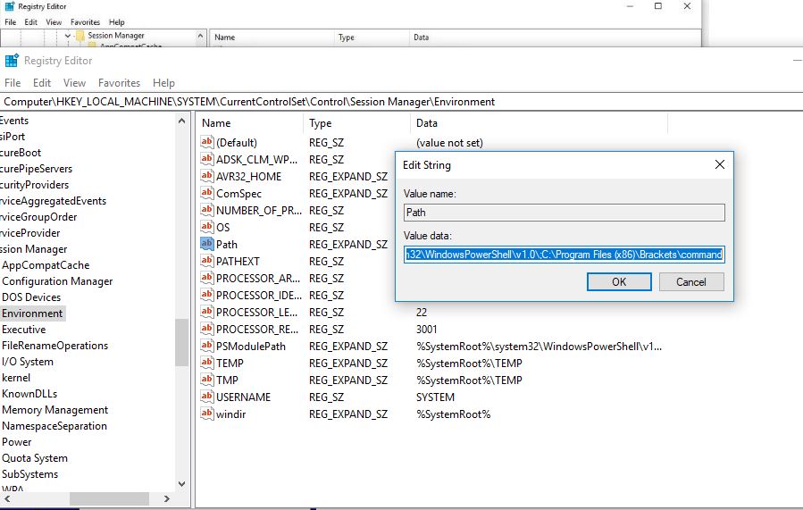Select the Configuration Manager key
Viewport: 803px width, 510px height.
(57, 281)
